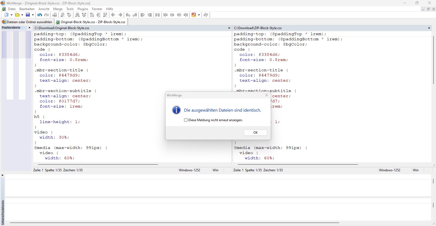Click the Options wrench icon
The image size is (436, 226).
(194, 15)
